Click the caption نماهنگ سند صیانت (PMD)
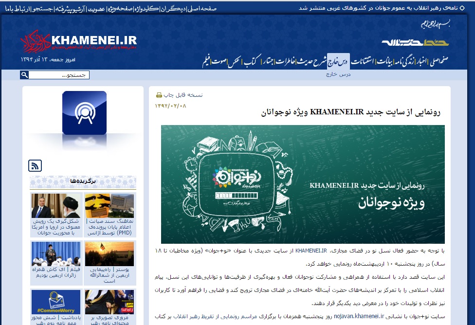Screen dimensions: 475x325 pos(110,227)
